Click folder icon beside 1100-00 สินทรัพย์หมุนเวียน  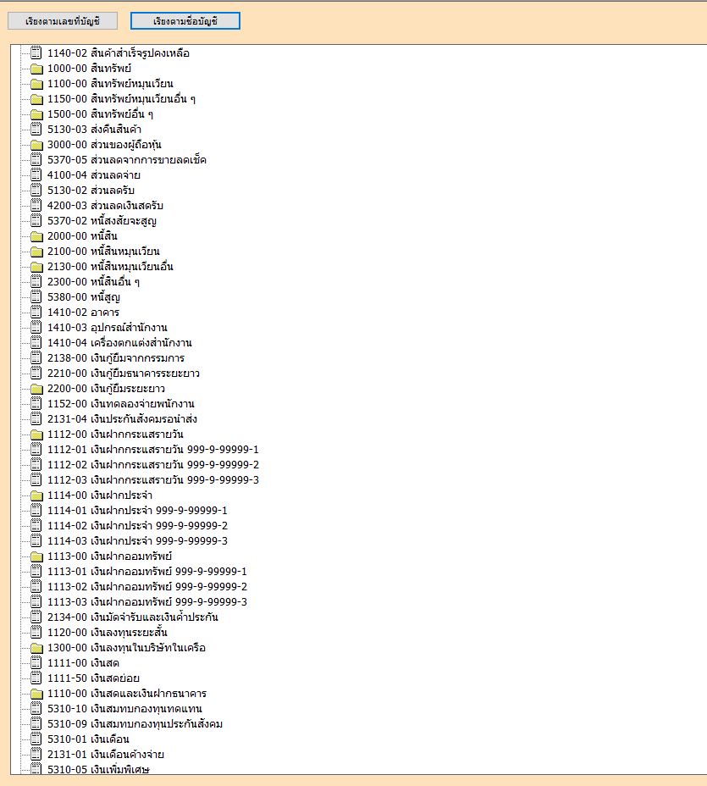(36, 84)
